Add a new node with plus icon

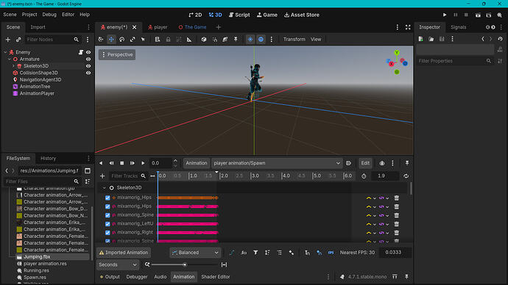coord(8,40)
